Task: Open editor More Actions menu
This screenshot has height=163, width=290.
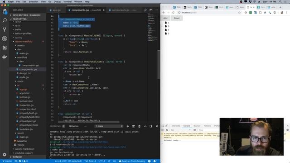Action: [157, 10]
